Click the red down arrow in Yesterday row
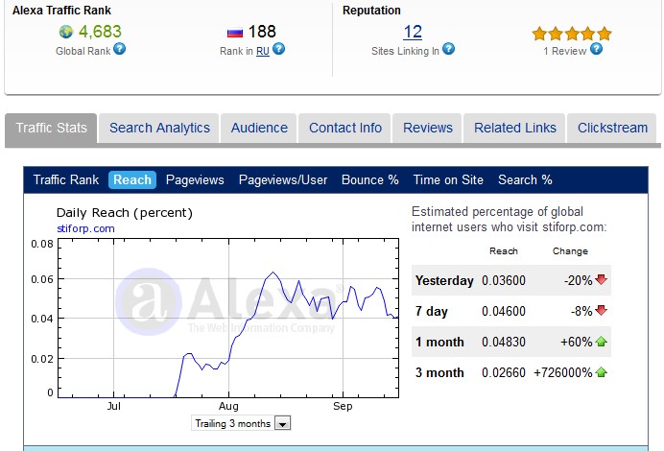This screenshot has height=451, width=664. [x=601, y=279]
